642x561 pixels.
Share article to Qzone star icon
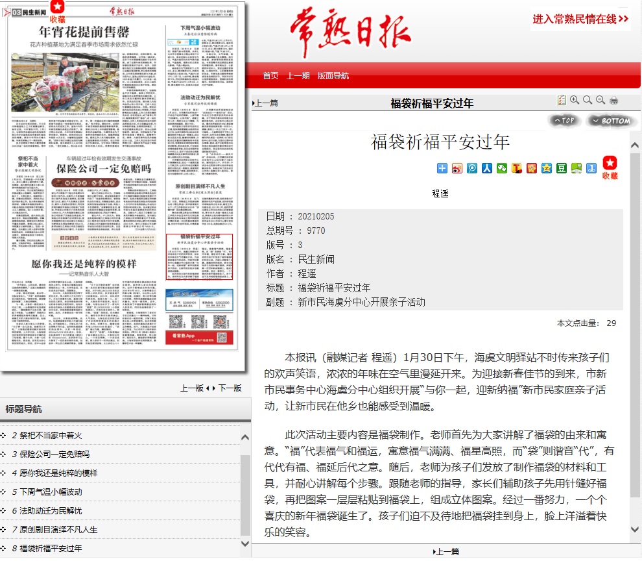point(547,168)
